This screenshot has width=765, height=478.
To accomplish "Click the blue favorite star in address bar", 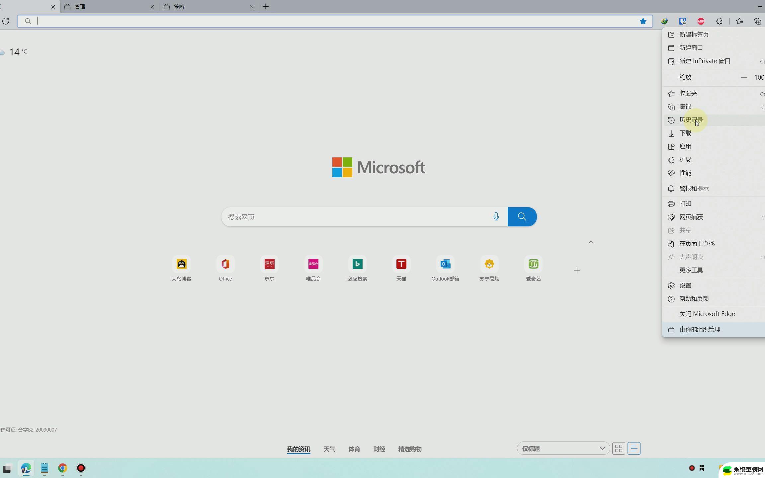I will point(643,21).
